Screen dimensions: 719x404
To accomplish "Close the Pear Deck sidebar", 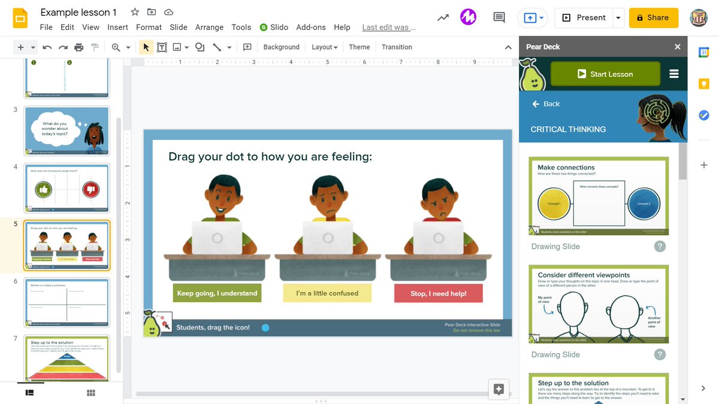I will click(x=678, y=47).
